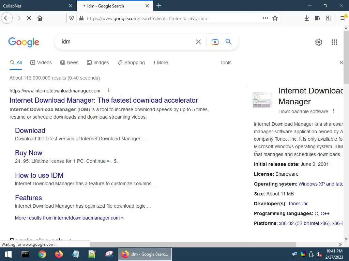Open the Firefox downloads panel
Screen dimensions: 349x261
coord(307,18)
